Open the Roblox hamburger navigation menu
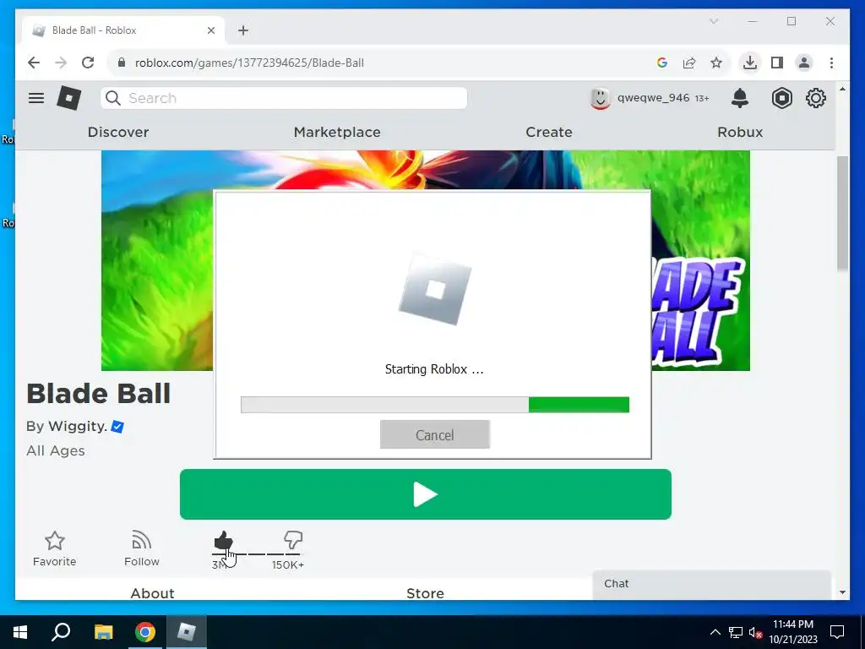865x649 pixels. 36,98
